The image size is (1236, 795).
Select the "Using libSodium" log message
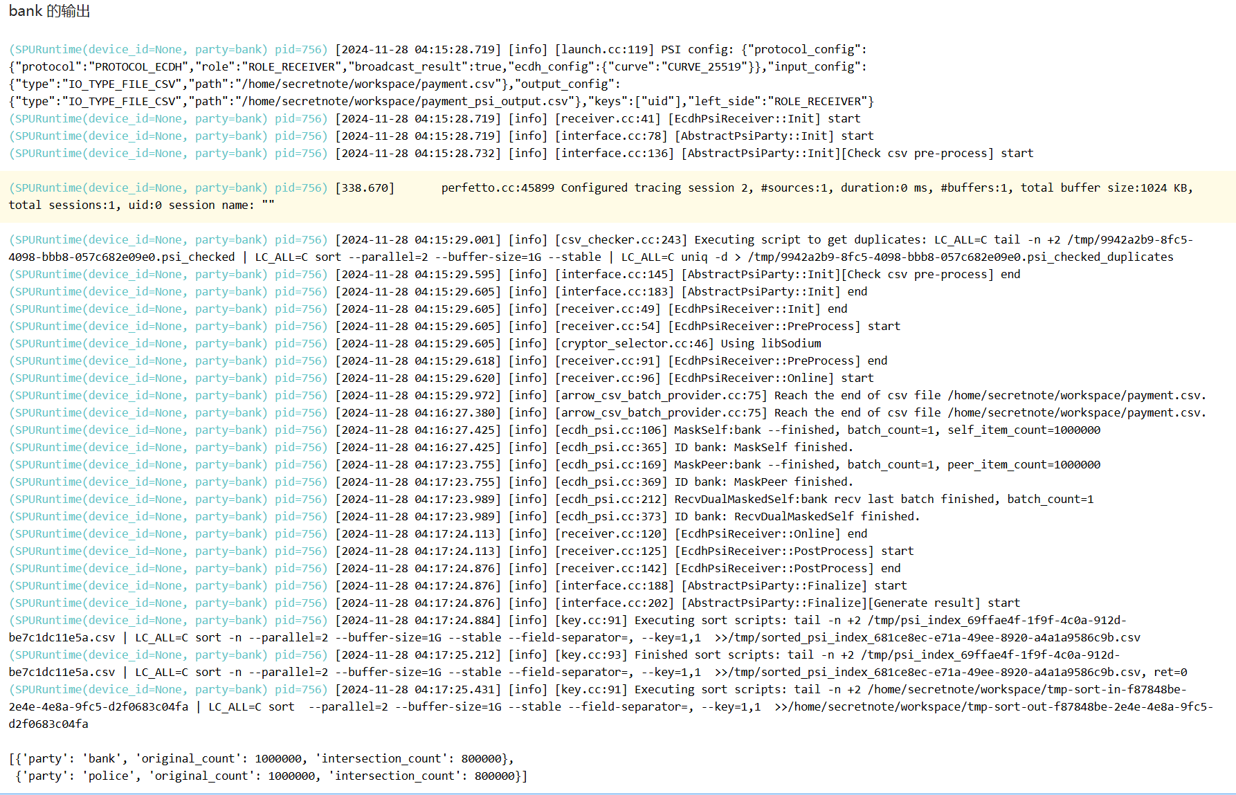770,344
